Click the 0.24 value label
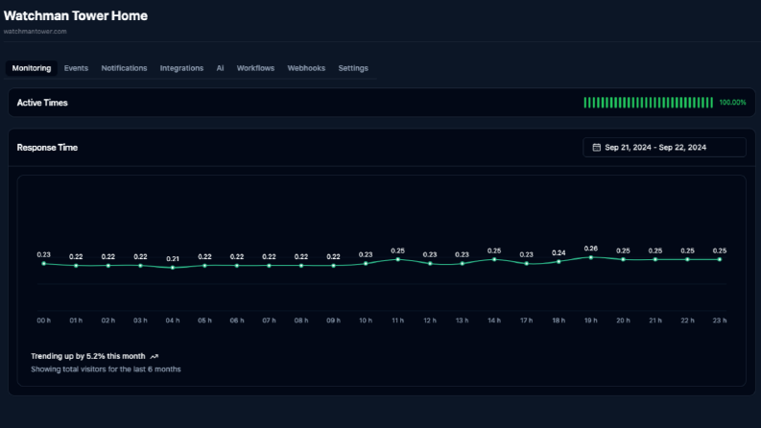761x428 pixels. (559, 253)
